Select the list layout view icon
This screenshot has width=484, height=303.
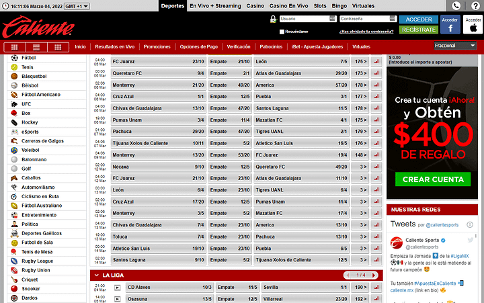(36, 47)
